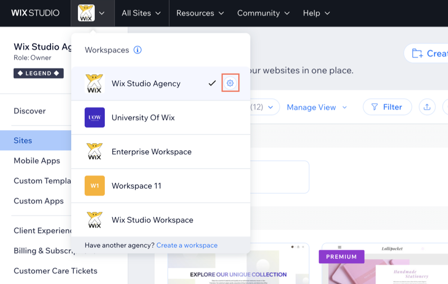Click the Filter button
The image size is (448, 284).
(387, 107)
